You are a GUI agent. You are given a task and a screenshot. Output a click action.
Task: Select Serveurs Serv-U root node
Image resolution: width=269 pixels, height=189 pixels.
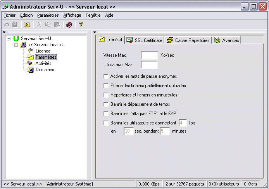36,38
